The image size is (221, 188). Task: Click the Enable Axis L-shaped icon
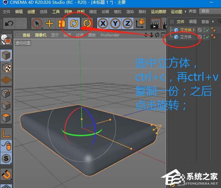(x=6, y=134)
